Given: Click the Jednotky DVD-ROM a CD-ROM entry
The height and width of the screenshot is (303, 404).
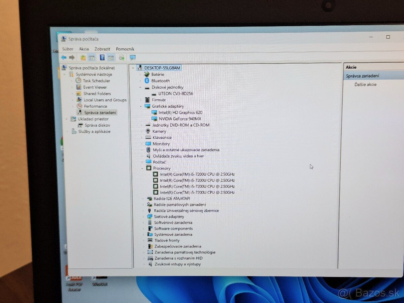Looking at the screenshot, I should (x=181, y=125).
